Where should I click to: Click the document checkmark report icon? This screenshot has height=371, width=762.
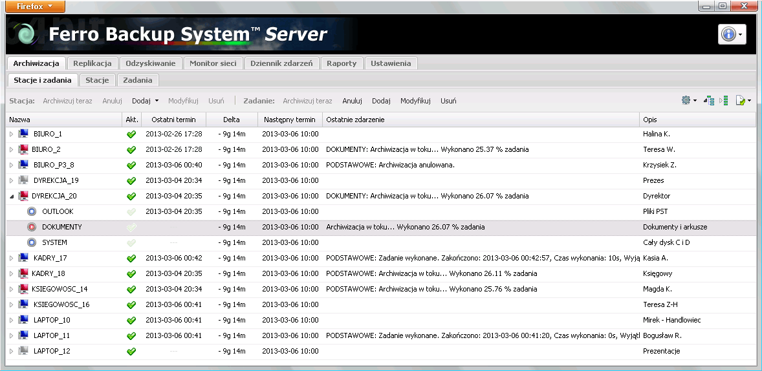pos(741,101)
